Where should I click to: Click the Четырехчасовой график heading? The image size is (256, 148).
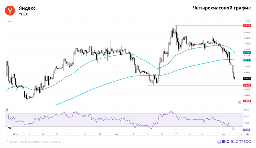[x=222, y=8]
